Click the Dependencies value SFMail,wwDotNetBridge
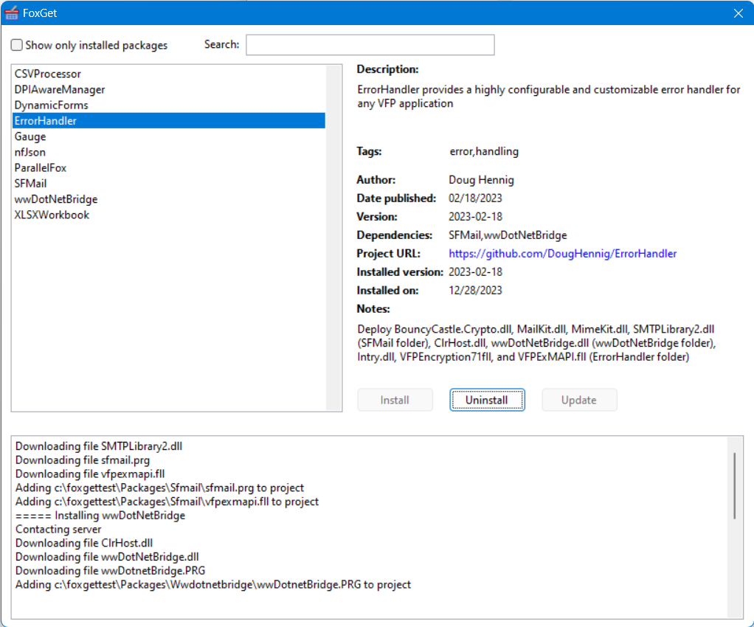 click(508, 235)
